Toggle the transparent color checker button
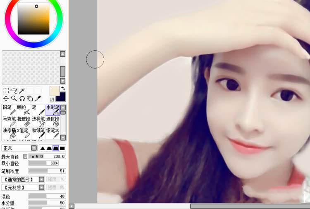 (x=52, y=99)
